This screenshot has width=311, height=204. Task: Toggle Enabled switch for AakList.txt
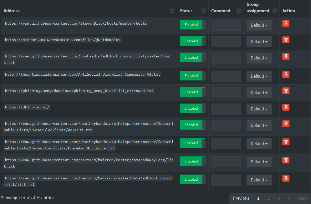pos(193,125)
